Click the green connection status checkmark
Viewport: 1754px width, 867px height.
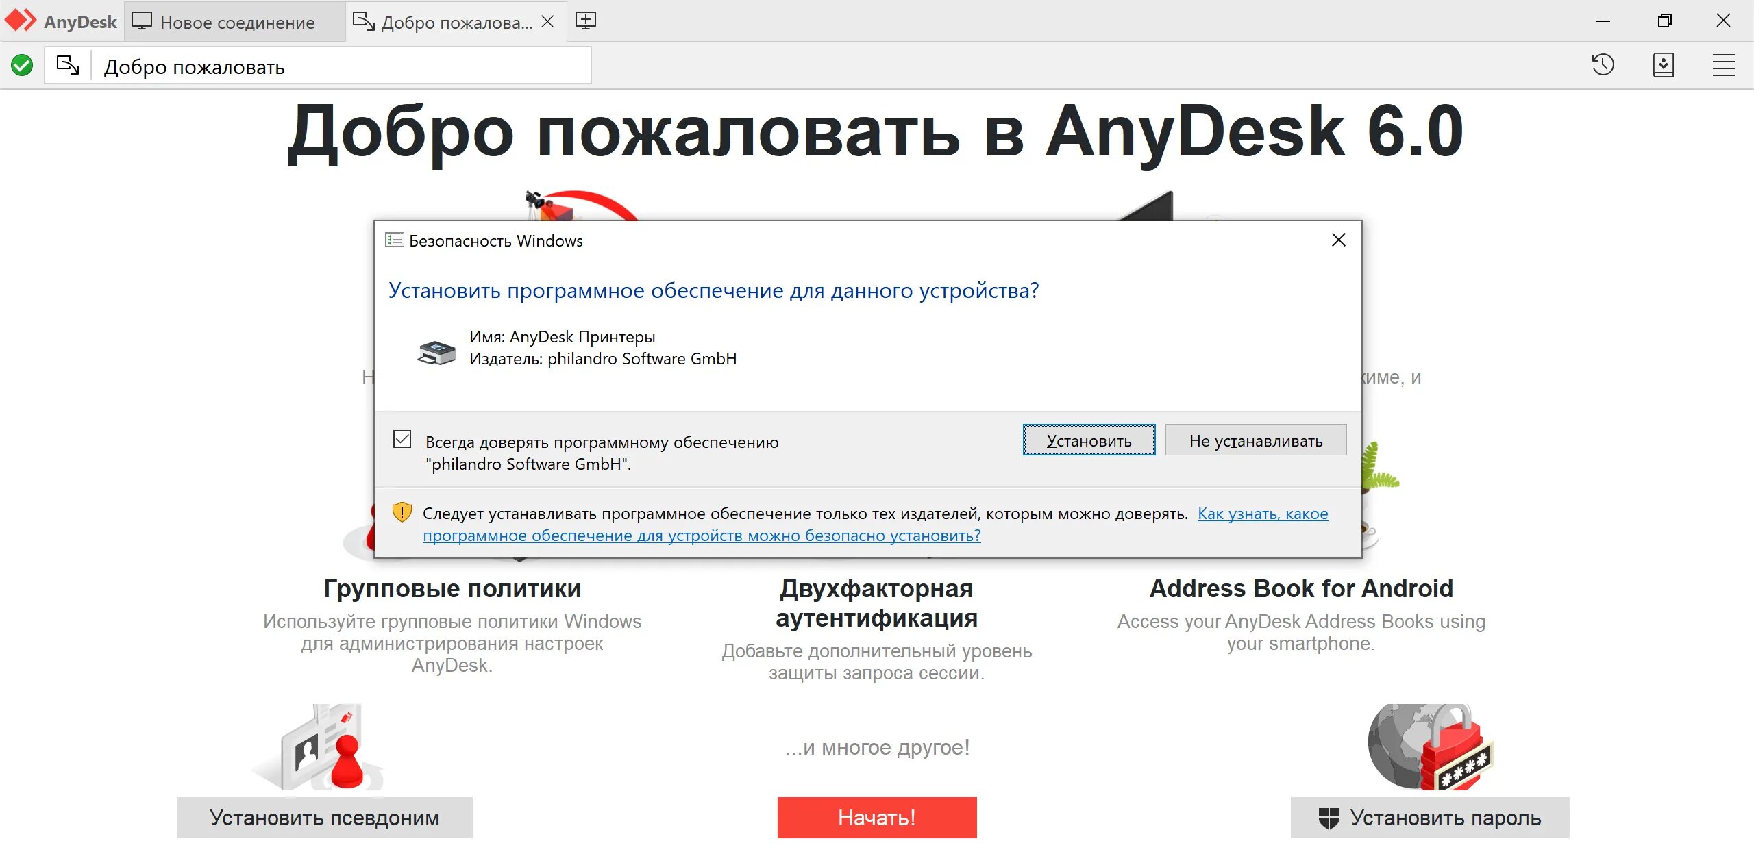pyautogui.click(x=22, y=66)
